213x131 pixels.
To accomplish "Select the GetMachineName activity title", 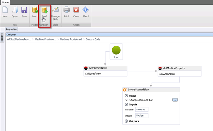I will pyautogui.click(x=98, y=68).
